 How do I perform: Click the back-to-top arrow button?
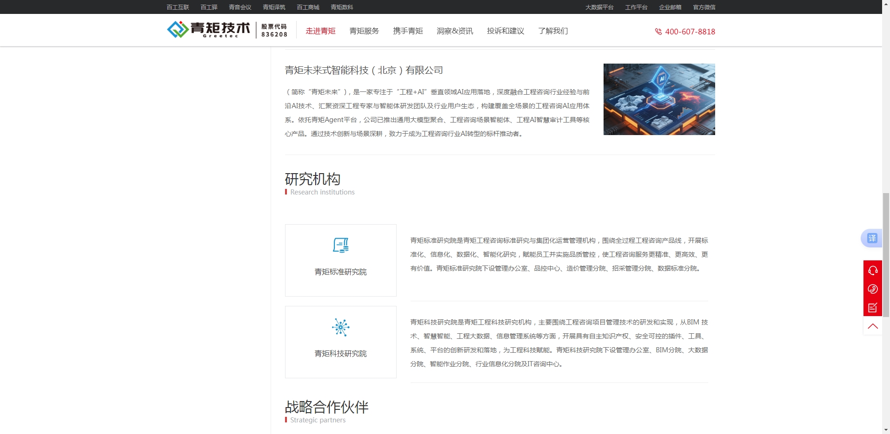point(873,326)
